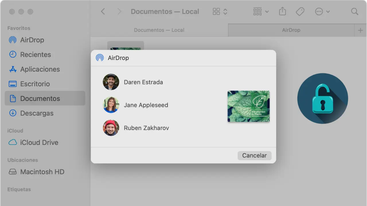The image size is (367, 206).
Task: Click the Share icon in the toolbar
Action: click(x=282, y=11)
